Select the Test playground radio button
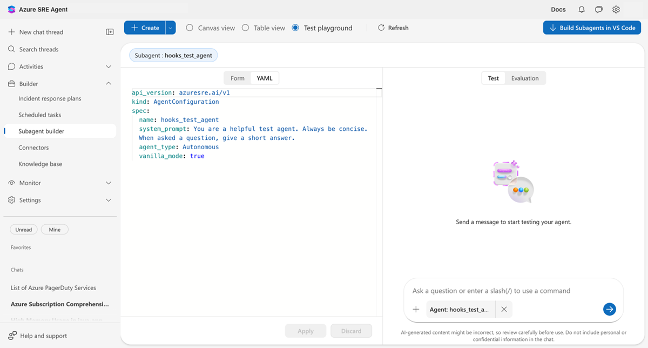648x348 pixels. tap(295, 28)
